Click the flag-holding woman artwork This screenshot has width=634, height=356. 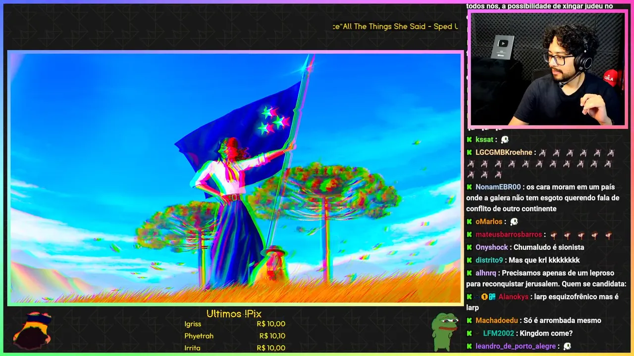pos(236,178)
